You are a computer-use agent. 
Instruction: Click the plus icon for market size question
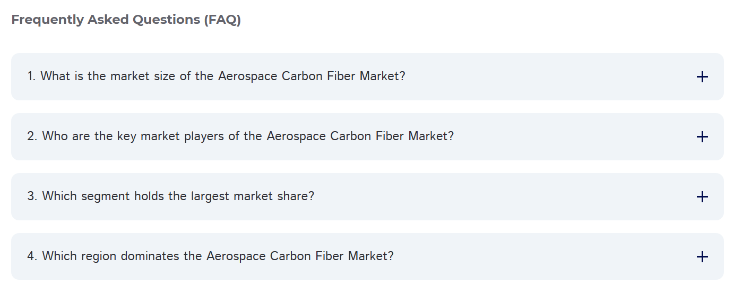pos(702,77)
